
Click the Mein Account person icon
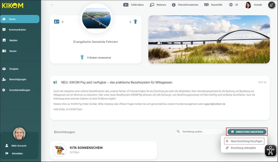coord(7,145)
